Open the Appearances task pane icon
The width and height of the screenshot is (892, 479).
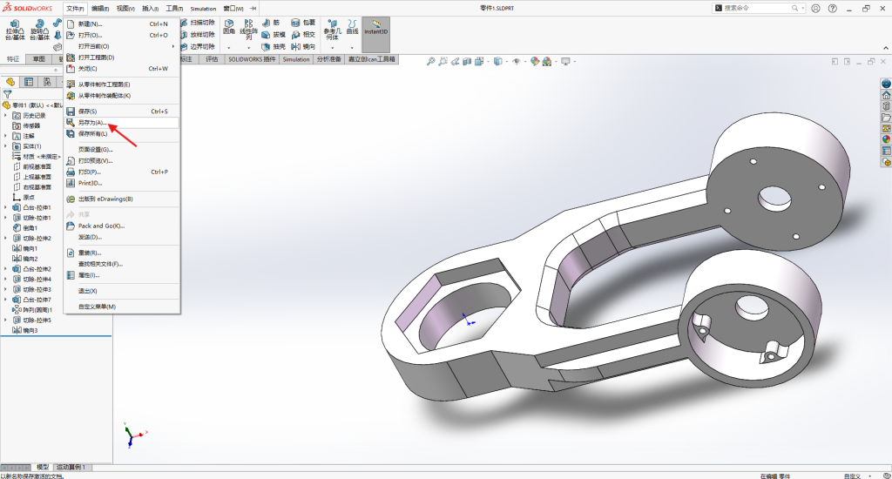pos(886,139)
